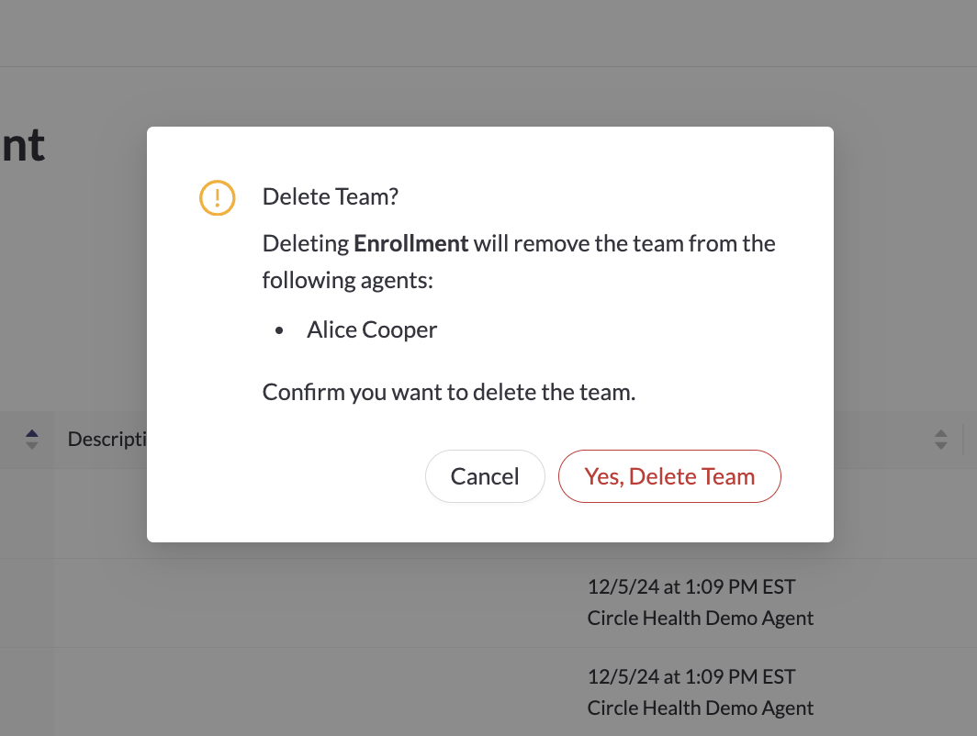Image resolution: width=977 pixels, height=736 pixels.
Task: Click the upper Circle Health Demo Agent text
Action: click(700, 618)
